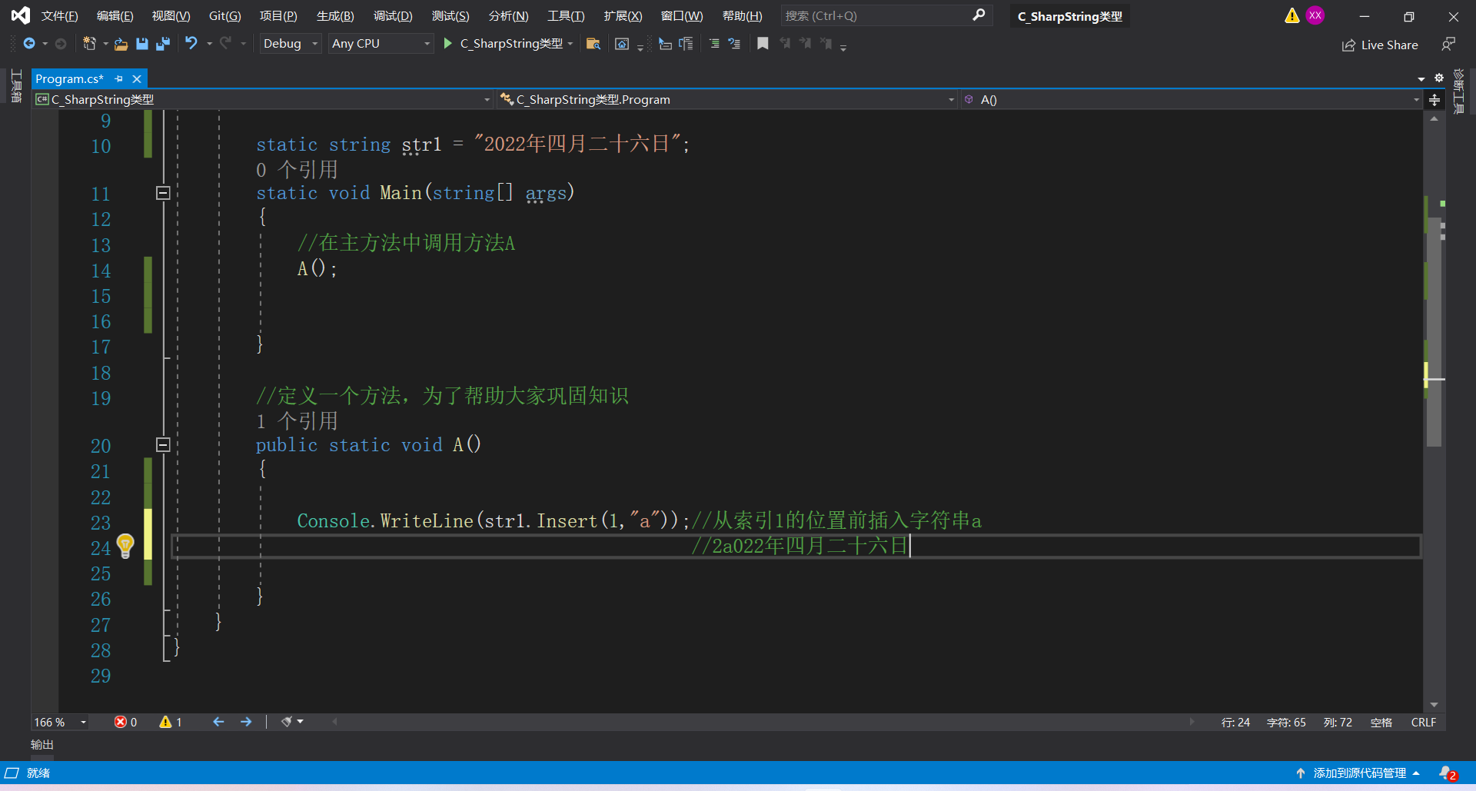Save Program.cs with the Save icon
This screenshot has width=1476, height=791.
(142, 44)
